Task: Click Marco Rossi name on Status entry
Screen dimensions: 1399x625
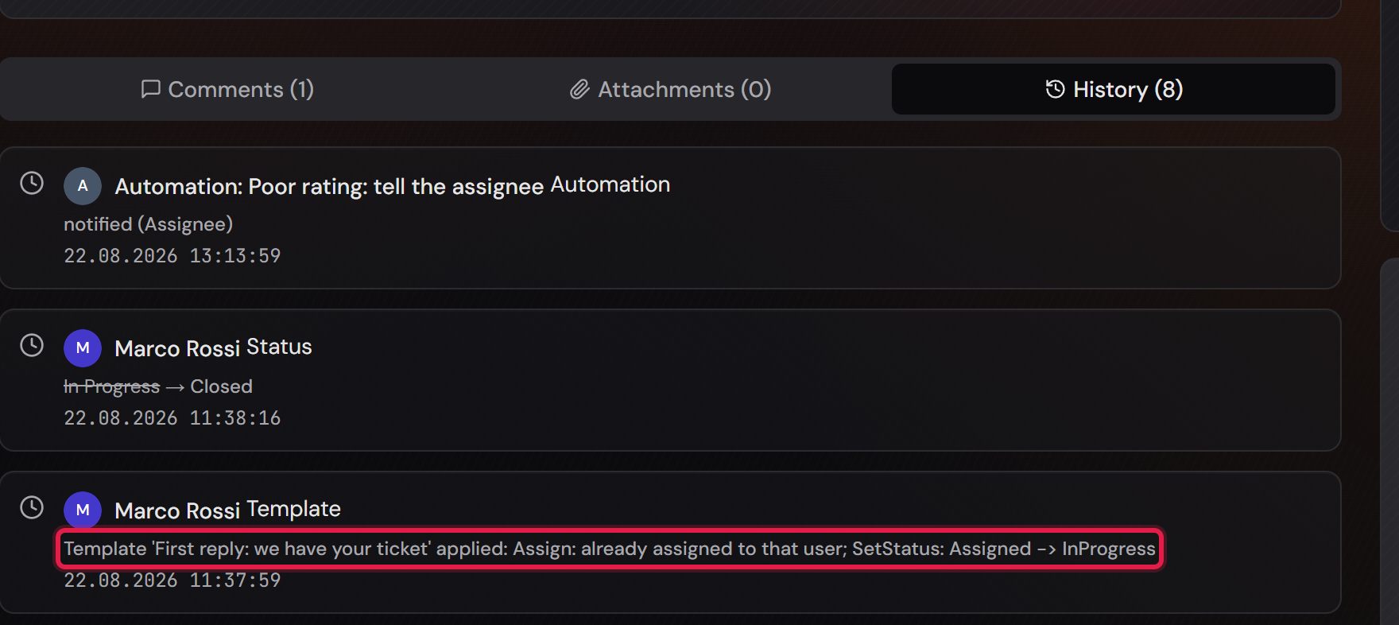Action: coord(177,348)
